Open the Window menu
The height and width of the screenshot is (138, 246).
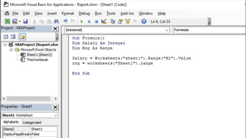click(x=146, y=13)
